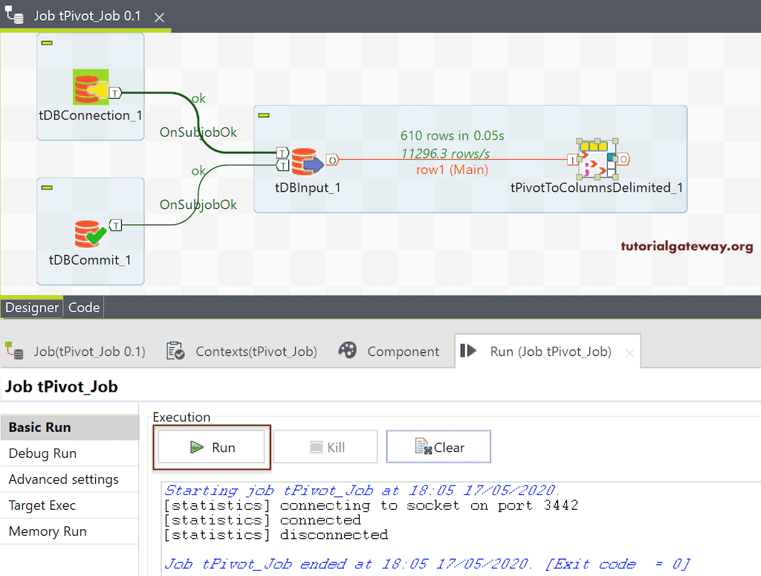This screenshot has width=761, height=576.
Task: Click the play icon on the Run tab
Action: click(x=469, y=351)
